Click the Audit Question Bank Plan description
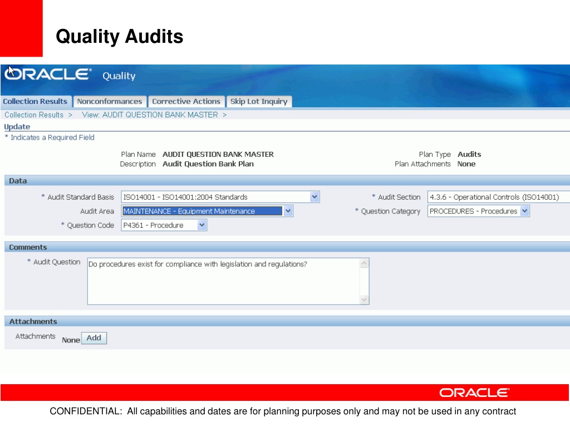The height and width of the screenshot is (427, 570). point(208,164)
